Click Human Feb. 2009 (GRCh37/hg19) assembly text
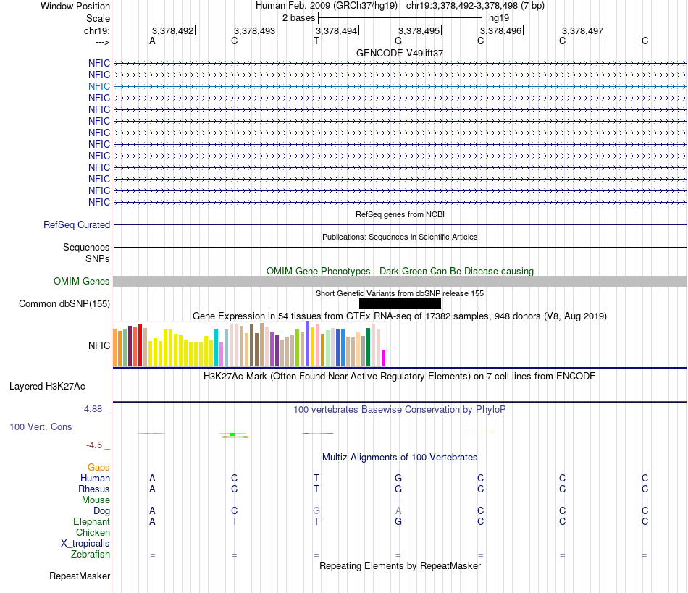The width and height of the screenshot is (688, 593). pos(327,6)
